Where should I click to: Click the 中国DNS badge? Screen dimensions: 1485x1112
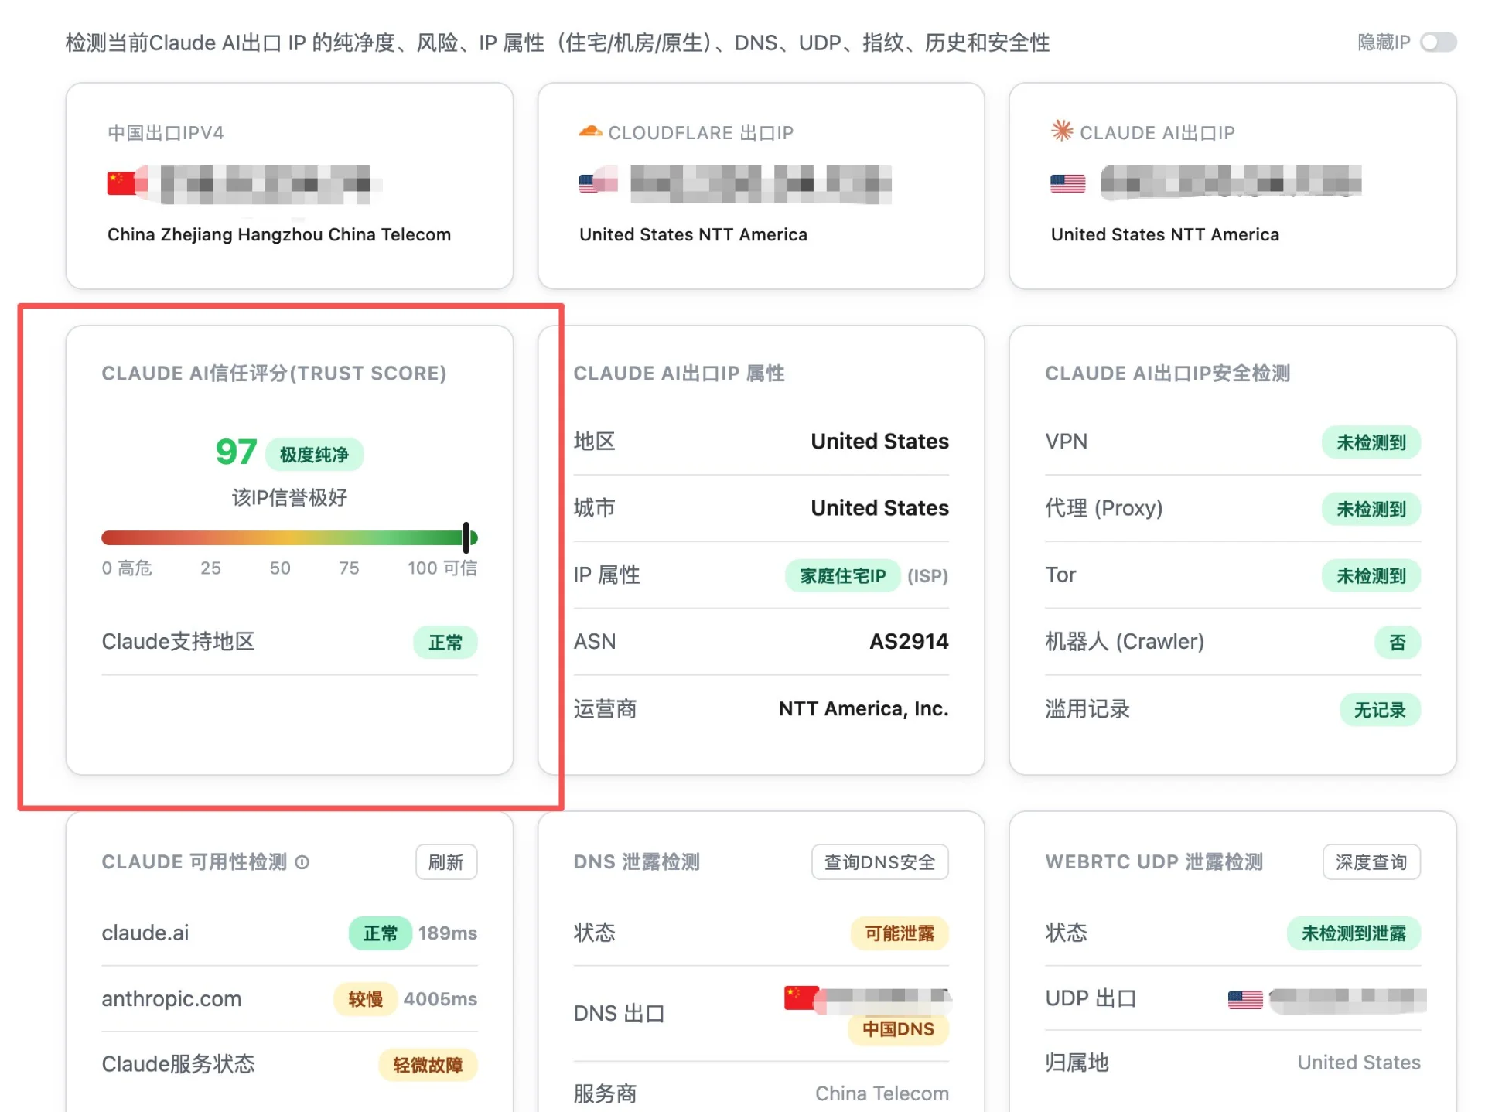point(898,1029)
